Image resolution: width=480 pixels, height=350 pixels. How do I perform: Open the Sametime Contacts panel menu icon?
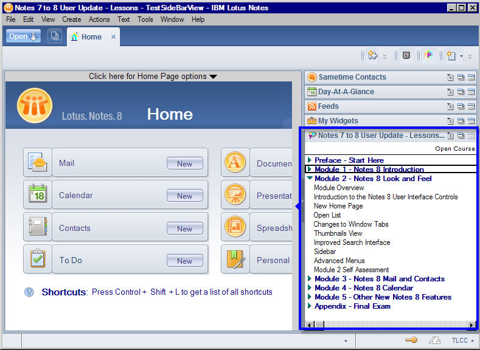tap(450, 77)
